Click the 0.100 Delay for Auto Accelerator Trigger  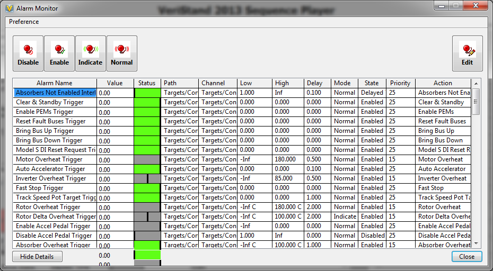(x=318, y=169)
